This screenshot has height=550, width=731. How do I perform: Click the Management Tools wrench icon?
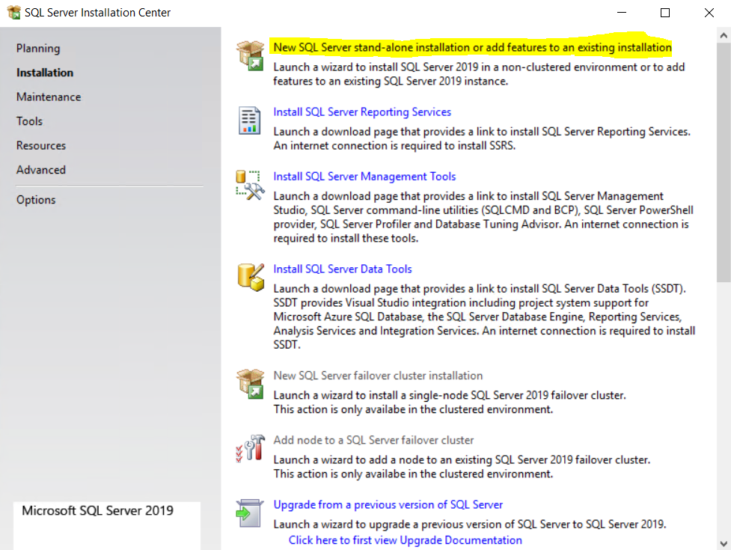(250, 185)
